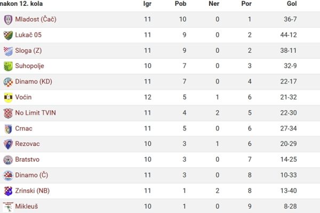Select the Gol column header
Viewport: 320px width, 213px height.
point(292,4)
